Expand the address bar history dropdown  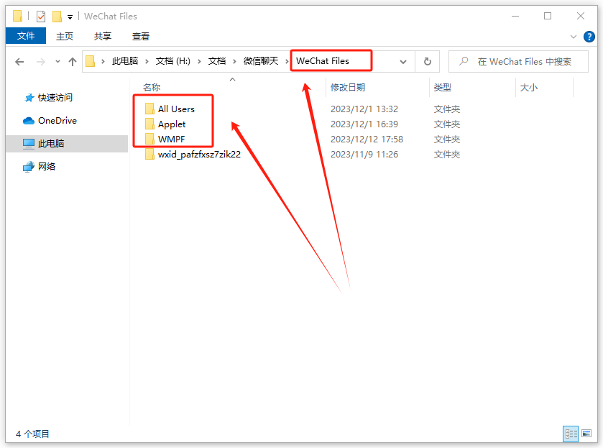click(x=403, y=62)
